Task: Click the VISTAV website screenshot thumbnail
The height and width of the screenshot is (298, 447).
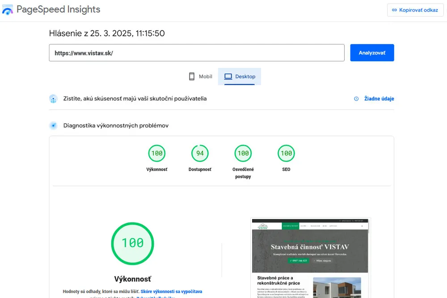Action: tap(311, 258)
